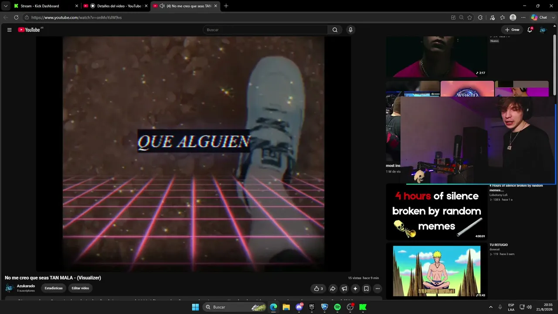Click the TU REFUGIO video title

[x=499, y=245]
